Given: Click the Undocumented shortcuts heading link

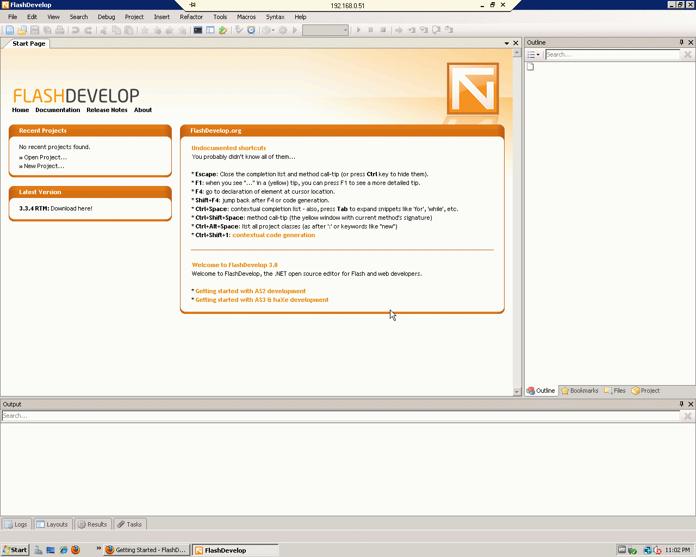Looking at the screenshot, I should [229, 148].
